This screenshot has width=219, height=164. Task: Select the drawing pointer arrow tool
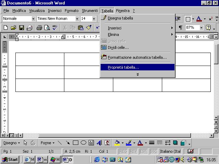coord(25,143)
